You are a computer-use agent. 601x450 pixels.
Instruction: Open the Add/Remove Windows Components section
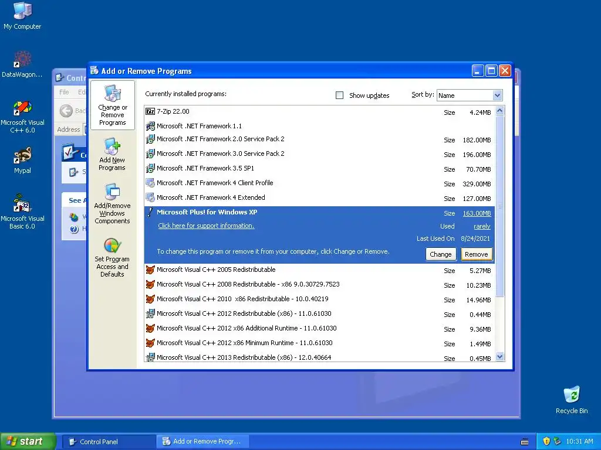[112, 203]
